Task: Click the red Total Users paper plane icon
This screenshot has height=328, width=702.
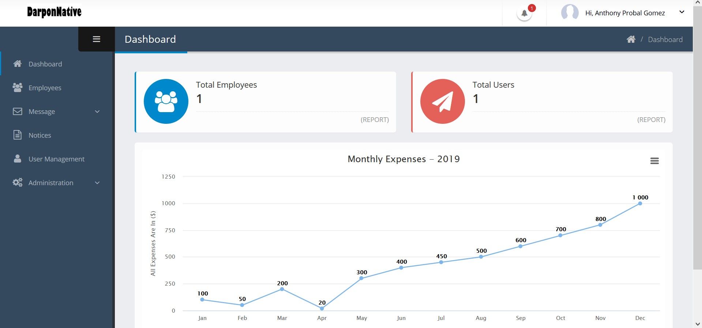Action: tap(442, 102)
